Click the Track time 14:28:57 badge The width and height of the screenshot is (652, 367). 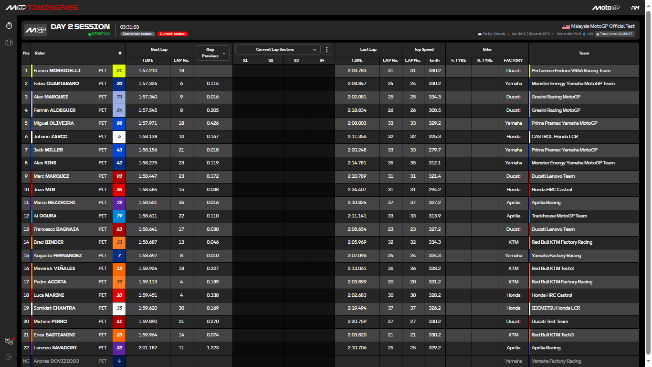click(x=615, y=34)
